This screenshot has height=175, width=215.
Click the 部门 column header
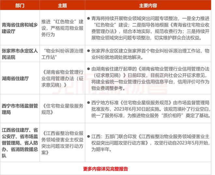point(20,6)
